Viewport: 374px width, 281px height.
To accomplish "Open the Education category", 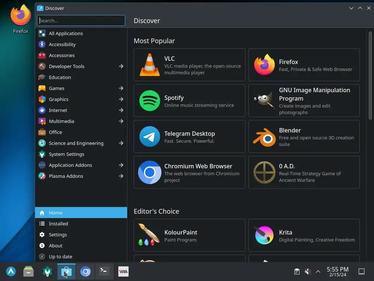I will pyautogui.click(x=81, y=77).
